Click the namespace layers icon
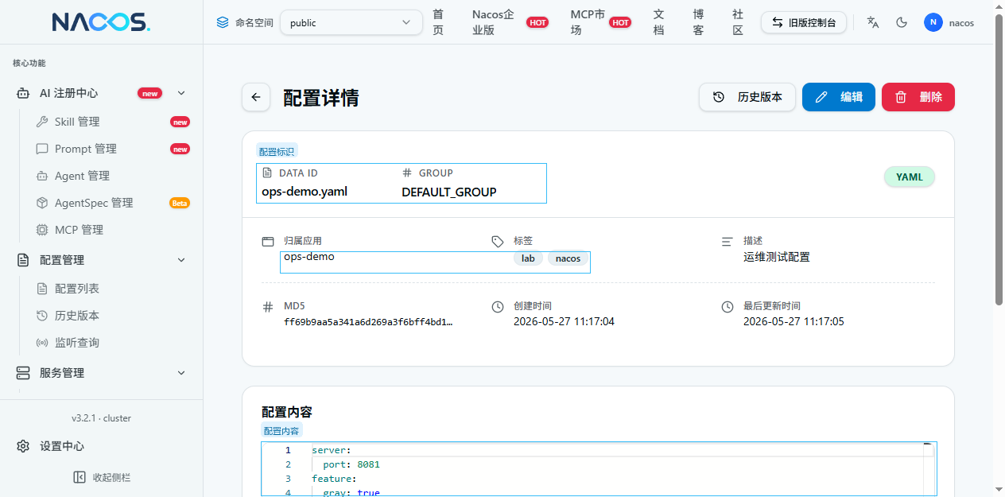 [x=223, y=22]
